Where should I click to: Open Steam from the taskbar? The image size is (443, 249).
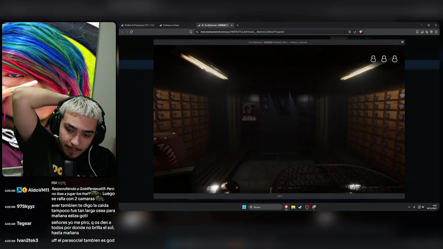(300, 207)
